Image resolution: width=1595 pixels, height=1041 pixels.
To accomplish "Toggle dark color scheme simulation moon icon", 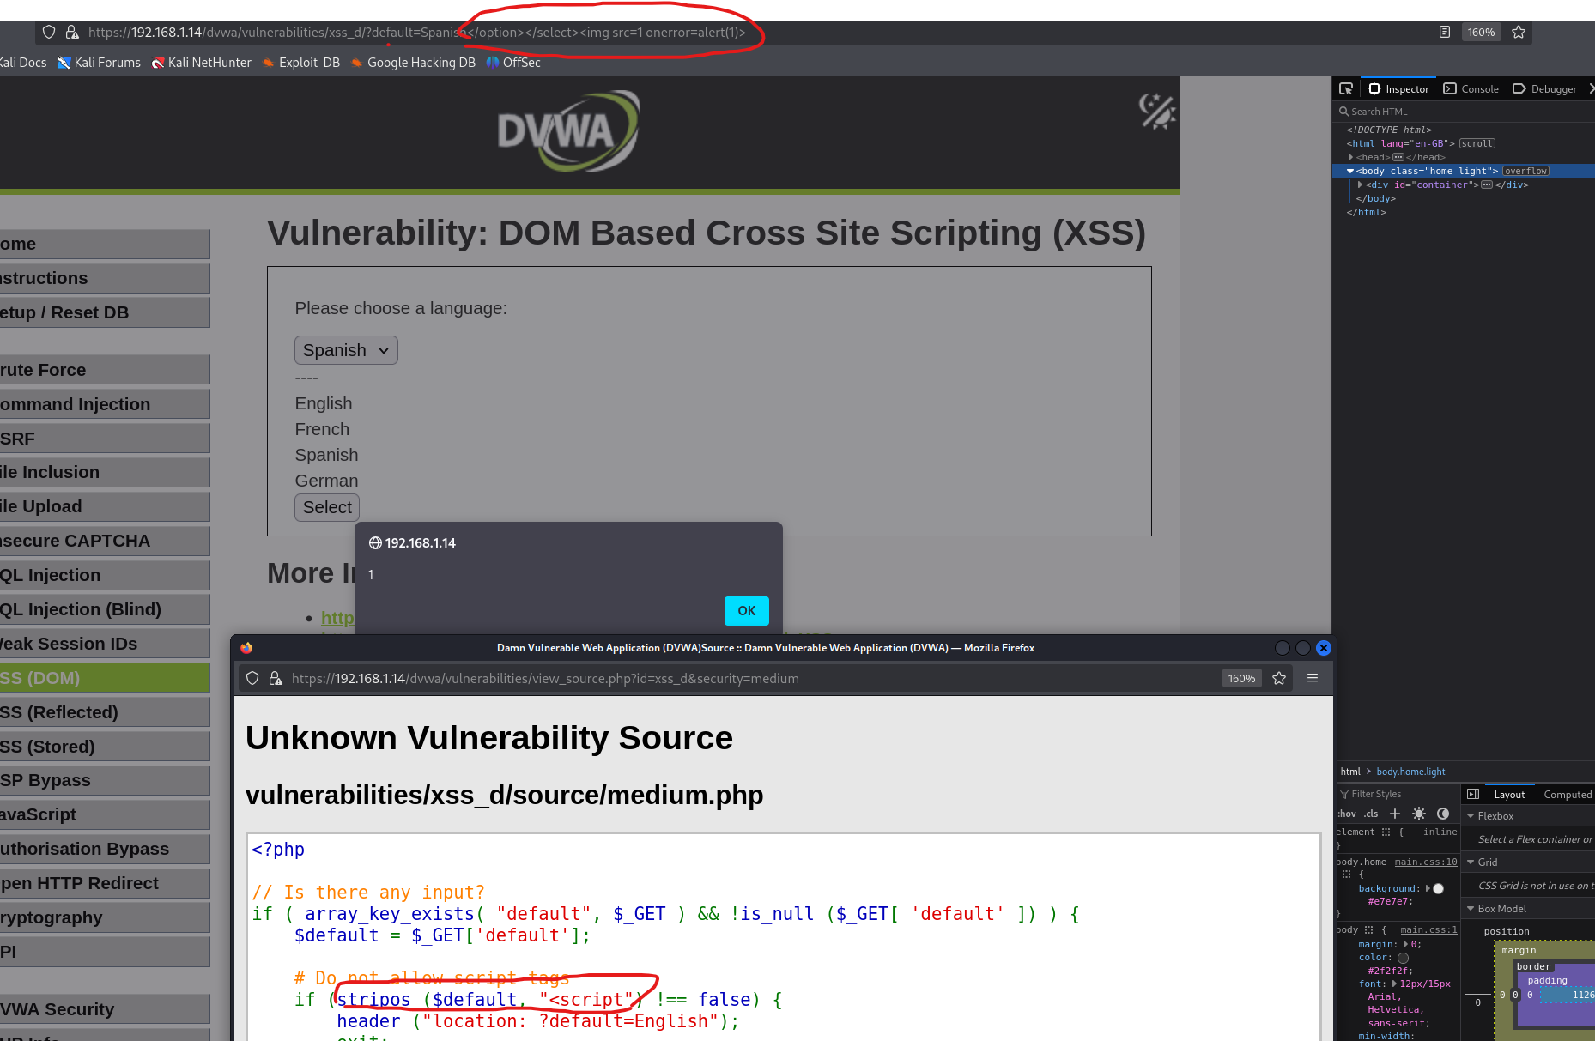I will 1443,814.
